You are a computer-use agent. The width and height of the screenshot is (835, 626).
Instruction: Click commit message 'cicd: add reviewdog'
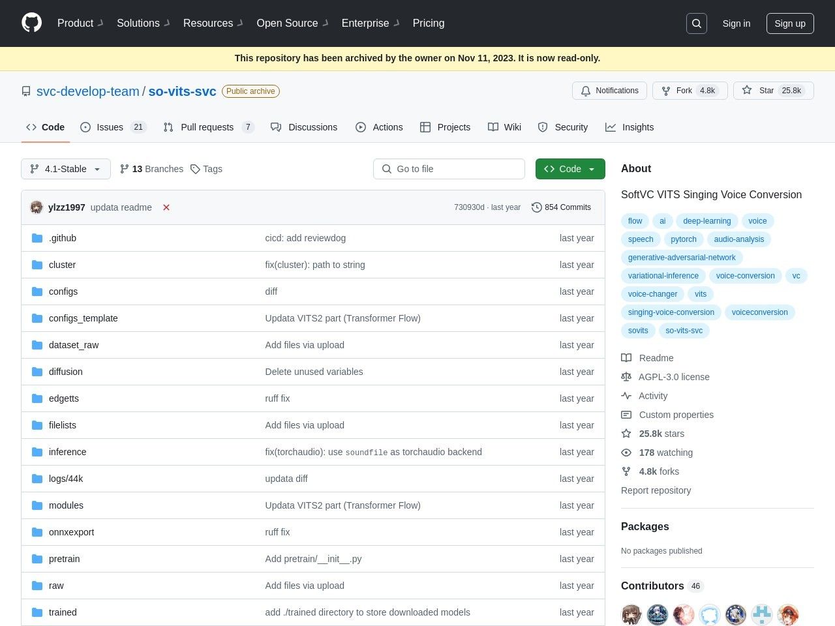[x=305, y=238]
